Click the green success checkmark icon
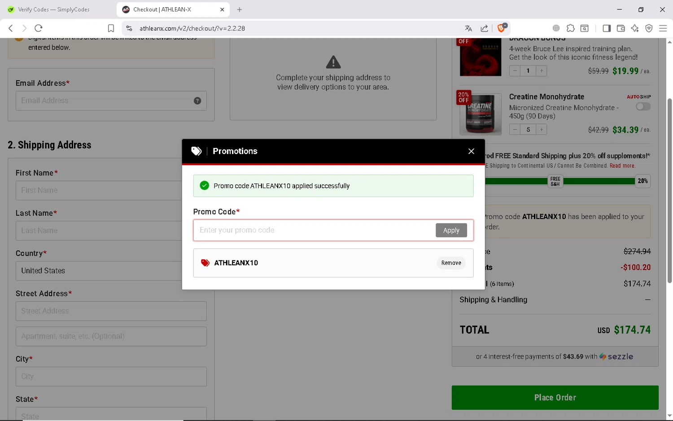The height and width of the screenshot is (421, 673). (x=204, y=185)
